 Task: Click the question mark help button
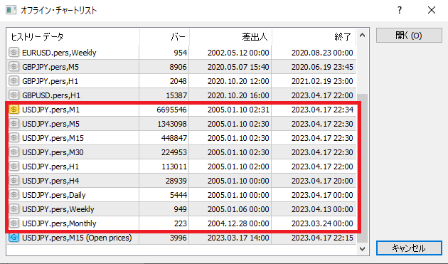coord(400,10)
